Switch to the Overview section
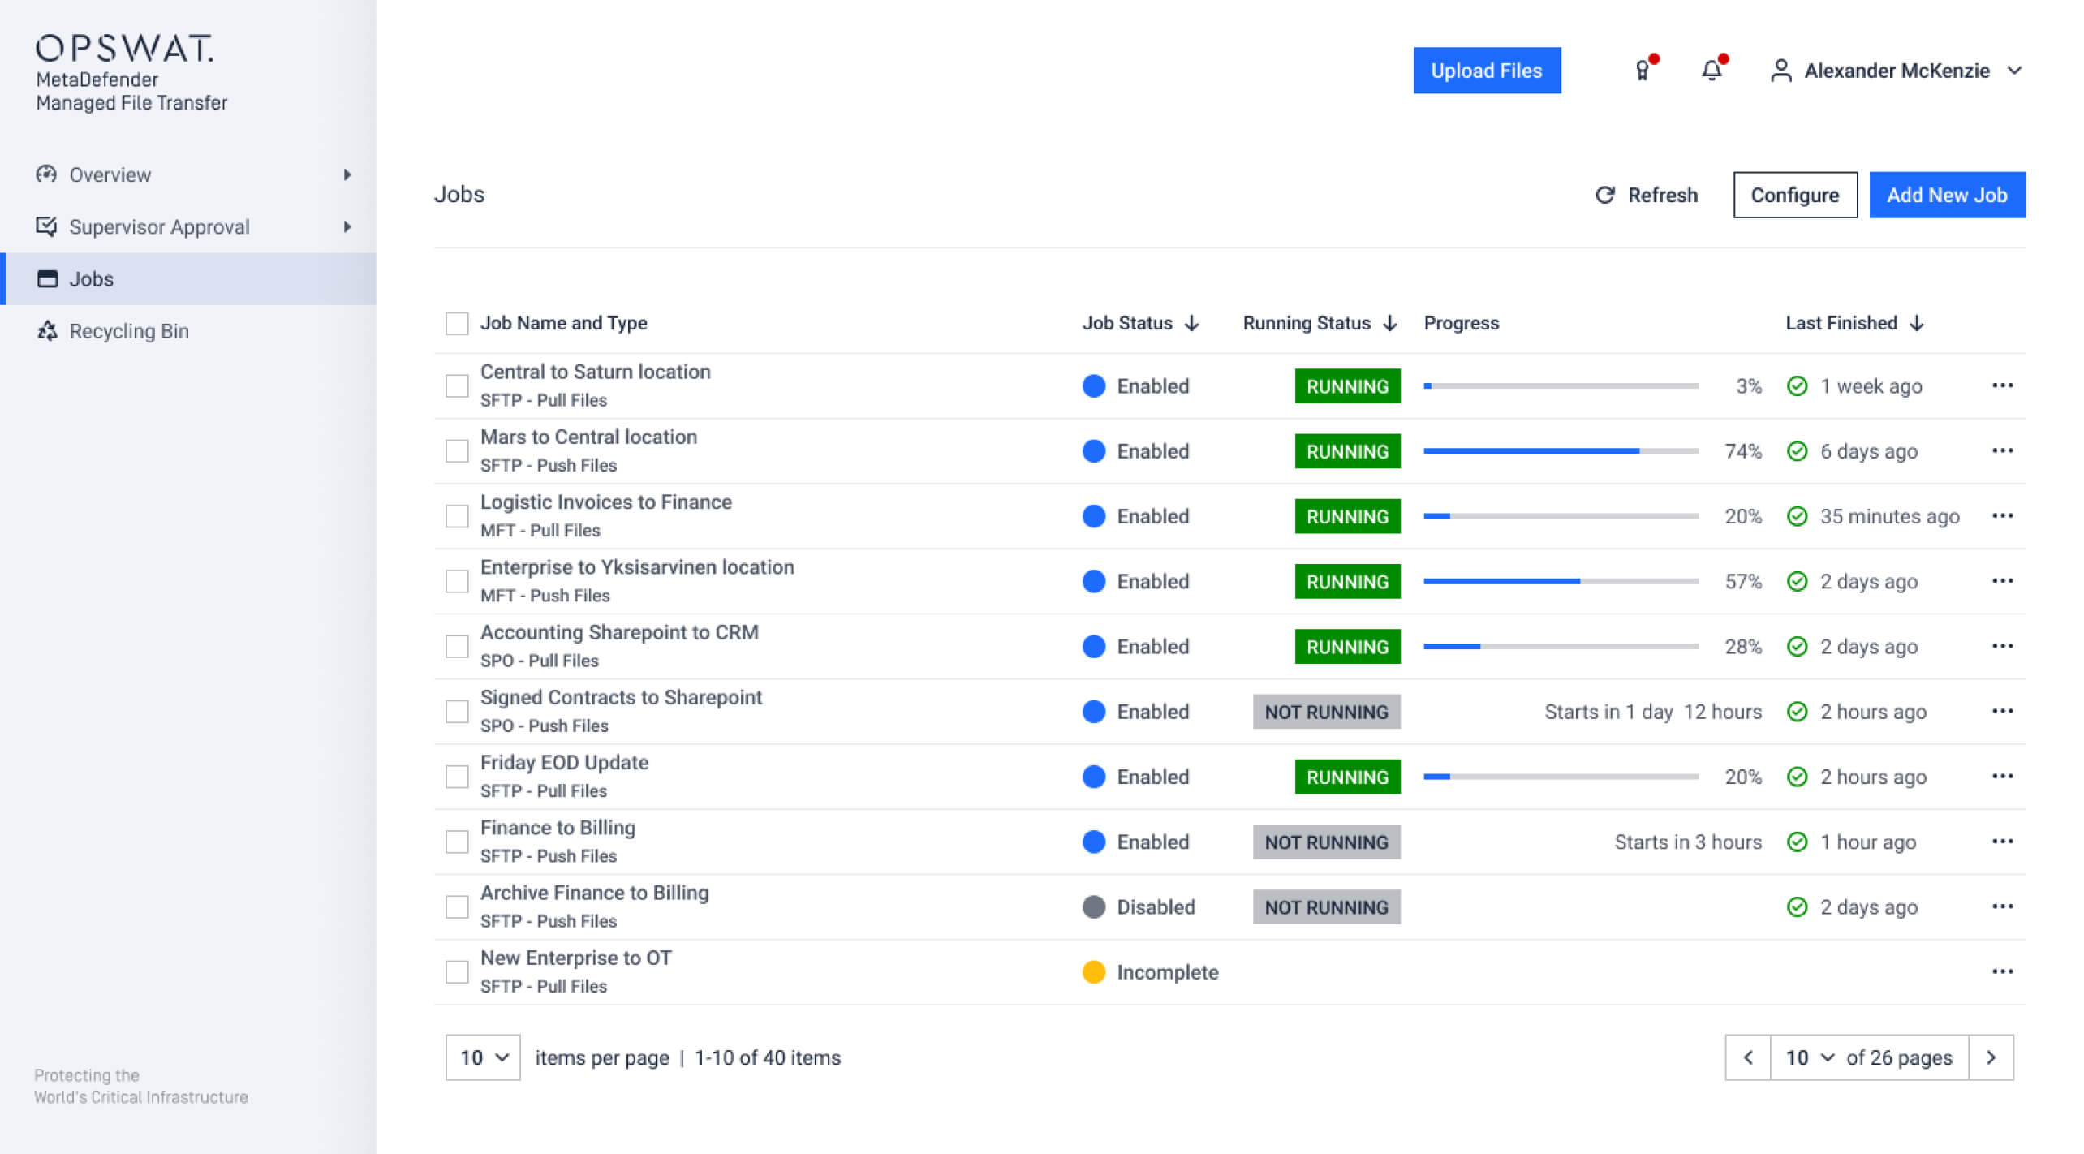This screenshot has height=1154, width=2084. click(x=110, y=174)
